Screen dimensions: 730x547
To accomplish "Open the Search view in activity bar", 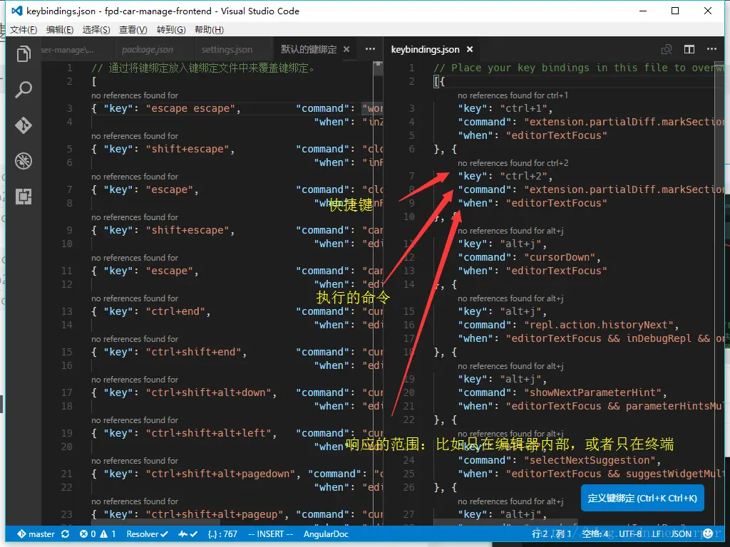I will coord(24,89).
